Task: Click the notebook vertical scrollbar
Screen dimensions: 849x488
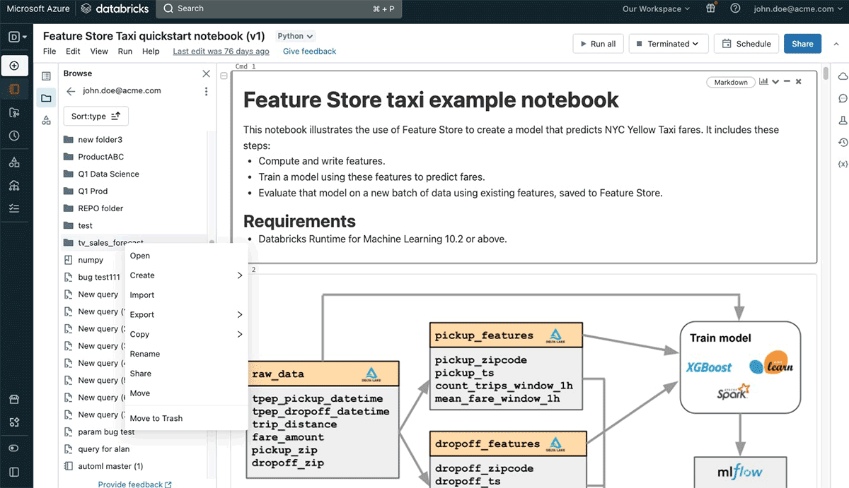Action: [x=826, y=74]
